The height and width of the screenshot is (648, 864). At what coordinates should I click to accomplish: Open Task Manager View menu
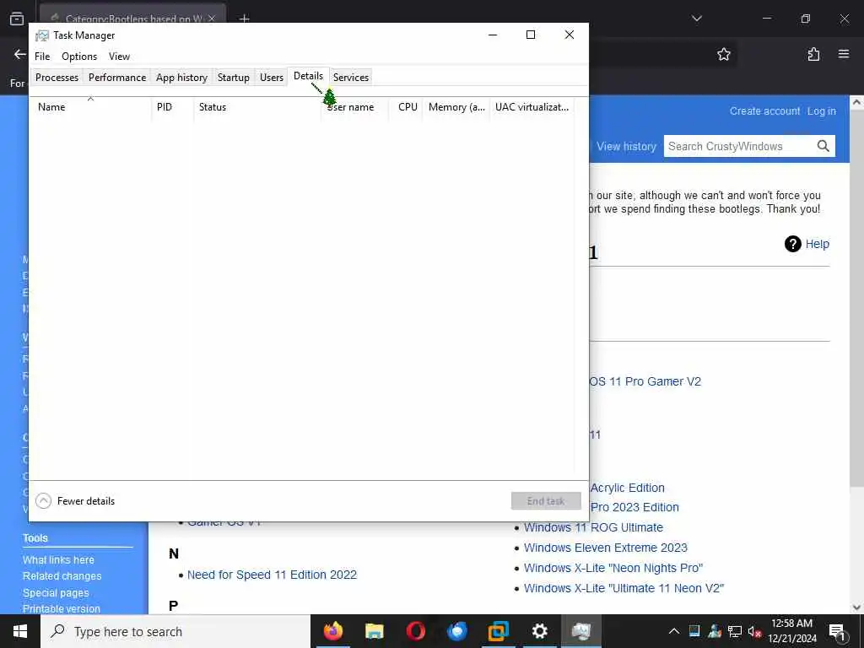pyautogui.click(x=119, y=57)
